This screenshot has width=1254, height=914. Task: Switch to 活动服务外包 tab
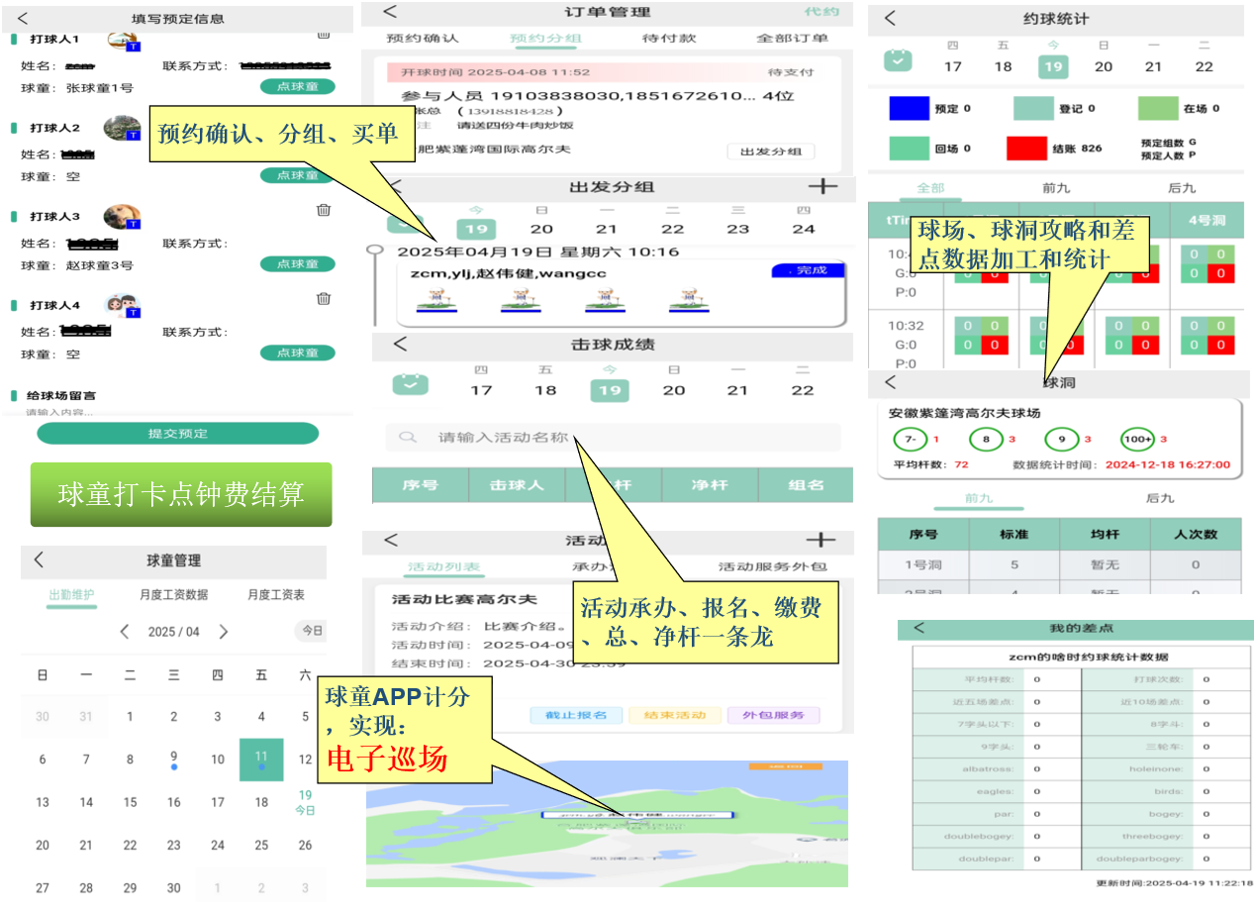tap(772, 567)
